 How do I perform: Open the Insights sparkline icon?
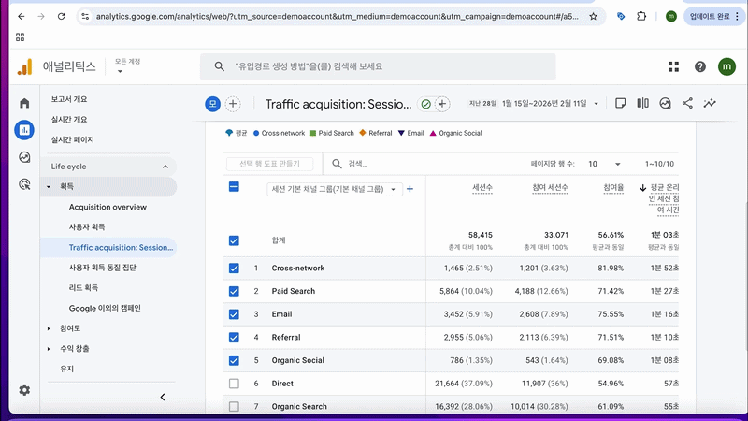pyautogui.click(x=710, y=103)
